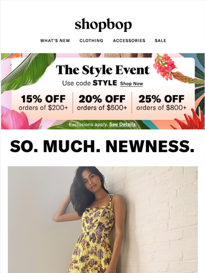
Task: Go to the Clothing section
Action: coord(92,41)
